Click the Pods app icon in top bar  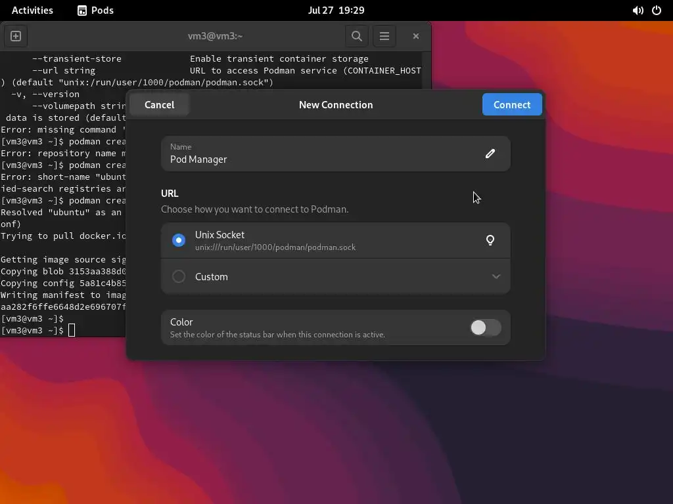[82, 10]
